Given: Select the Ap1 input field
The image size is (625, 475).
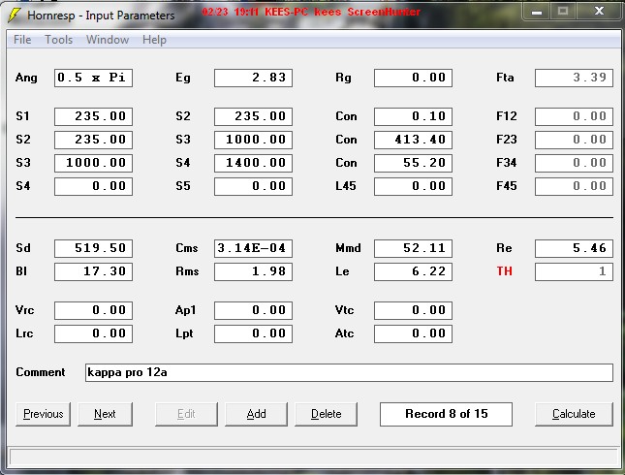Looking at the screenshot, I should [x=253, y=310].
